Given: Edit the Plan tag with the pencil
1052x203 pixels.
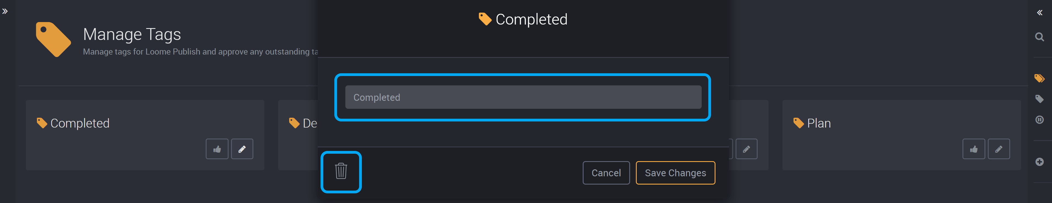Looking at the screenshot, I should tap(999, 149).
